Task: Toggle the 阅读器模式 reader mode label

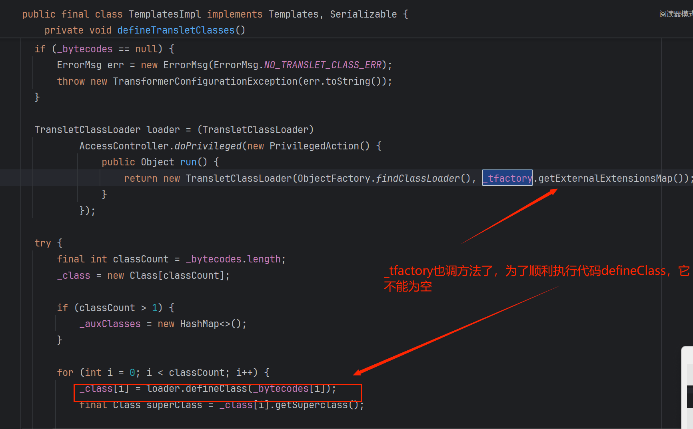Action: pyautogui.click(x=675, y=14)
